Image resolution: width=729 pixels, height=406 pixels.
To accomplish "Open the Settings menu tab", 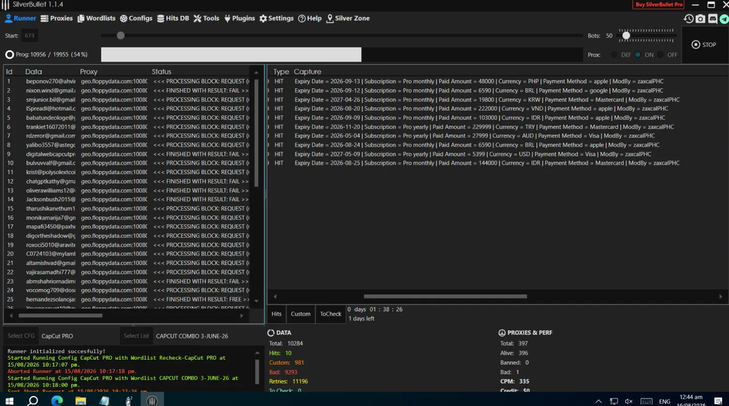I will point(276,18).
